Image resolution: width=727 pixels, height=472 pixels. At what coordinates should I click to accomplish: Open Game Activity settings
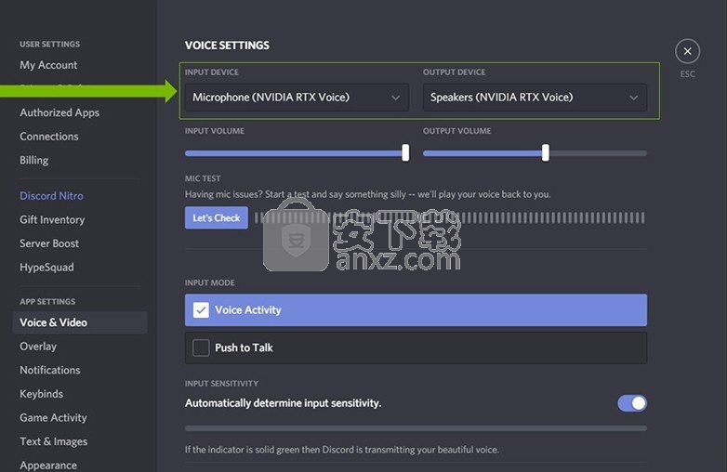coord(53,418)
